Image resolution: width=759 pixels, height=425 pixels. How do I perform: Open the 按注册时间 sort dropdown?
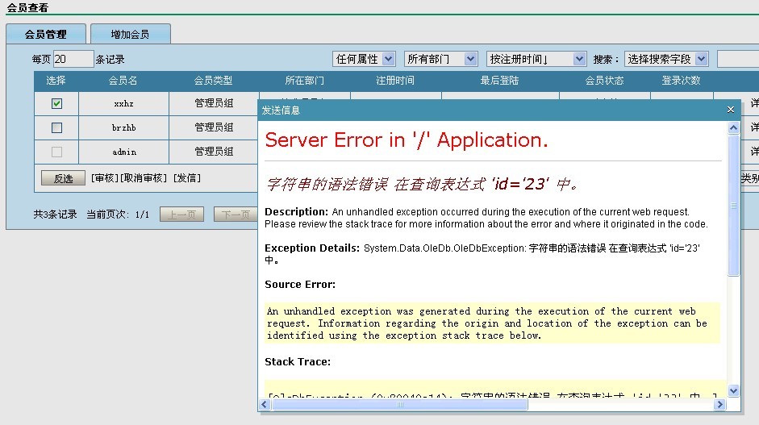[536, 59]
